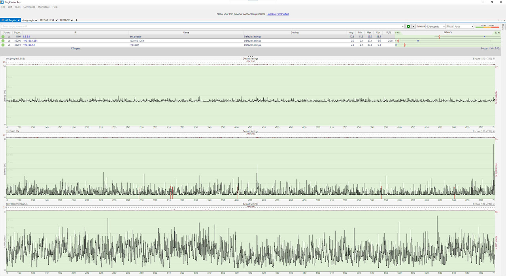Viewport: 506px width, 276px height.
Task: Sort by the IP column header
Action: pyautogui.click(x=75, y=32)
